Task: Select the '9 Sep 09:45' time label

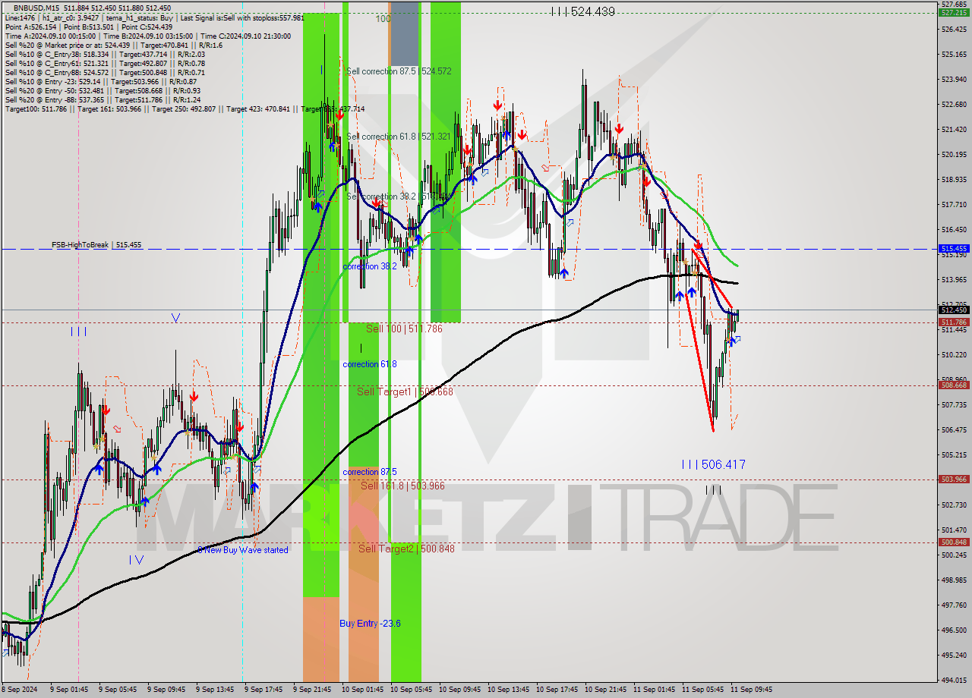Action: pyautogui.click(x=166, y=690)
